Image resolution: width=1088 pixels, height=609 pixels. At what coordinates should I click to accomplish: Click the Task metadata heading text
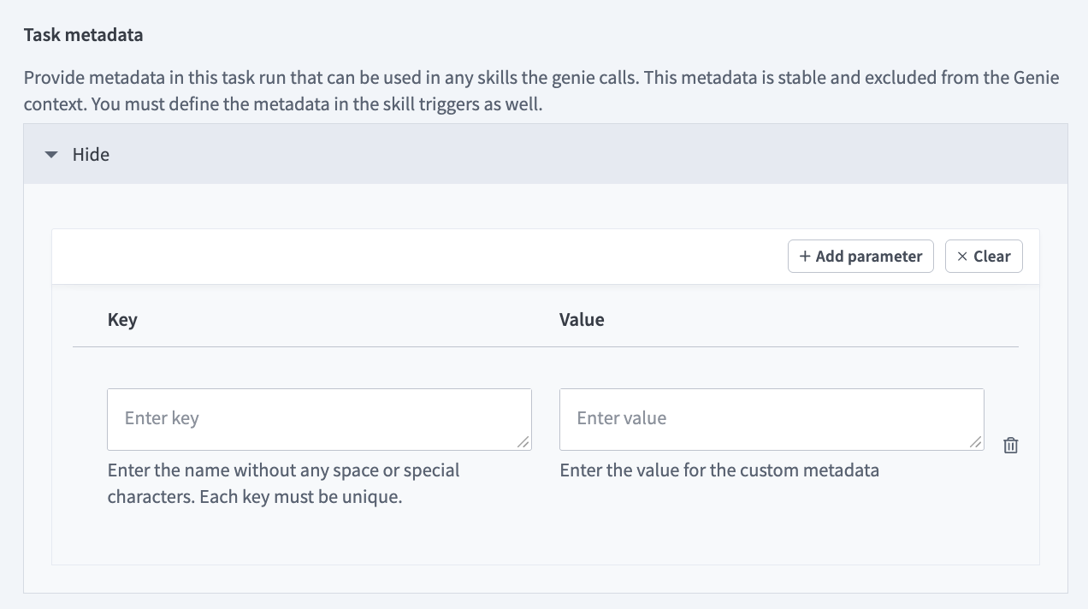(x=83, y=34)
